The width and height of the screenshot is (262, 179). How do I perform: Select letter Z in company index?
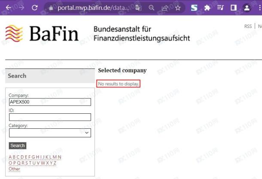[55, 163]
